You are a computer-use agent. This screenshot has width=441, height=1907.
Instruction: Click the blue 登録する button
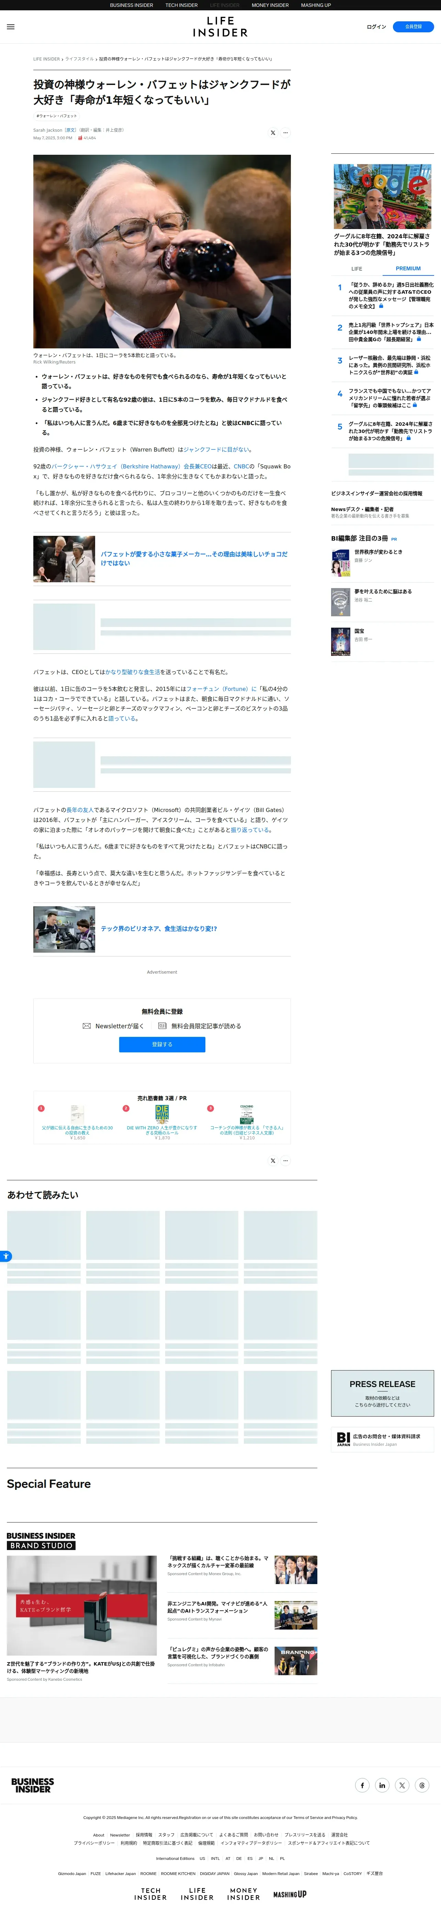pyautogui.click(x=162, y=1044)
